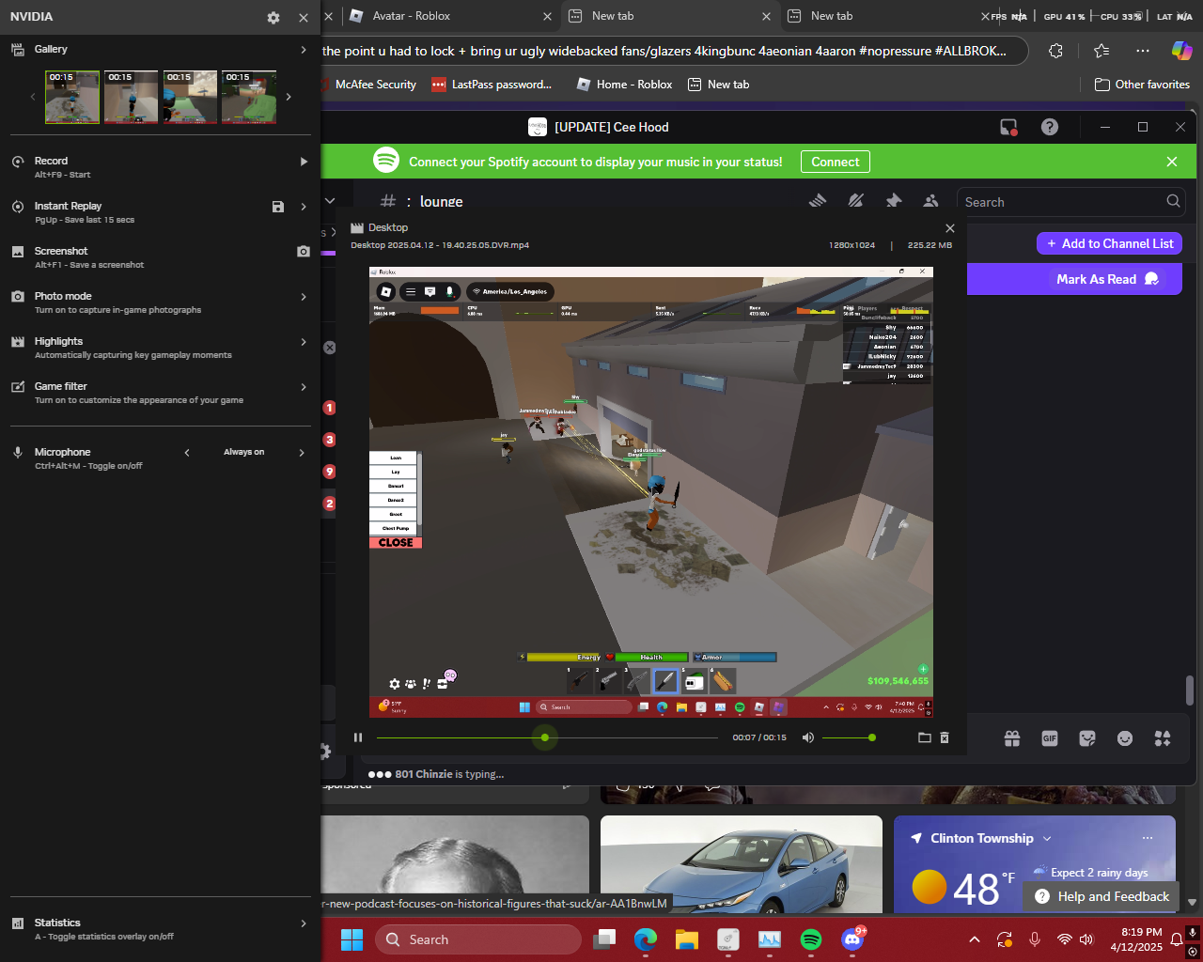Click Mark As Read button
The image size is (1203, 962).
pyautogui.click(x=1109, y=279)
